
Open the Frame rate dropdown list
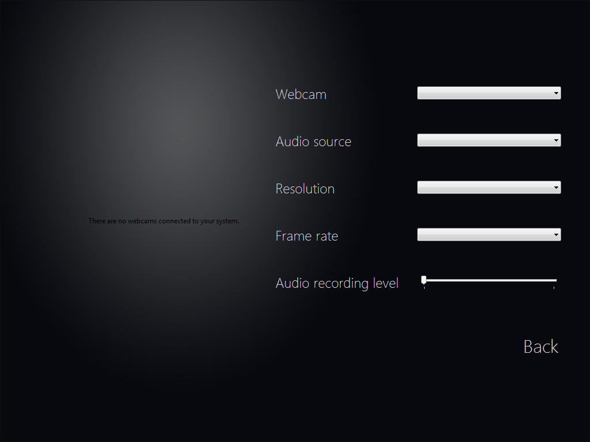[489, 235]
